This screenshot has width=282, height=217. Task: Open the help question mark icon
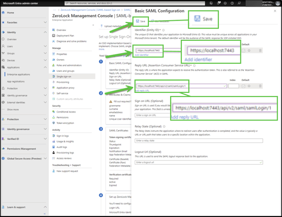click(x=232, y=3)
